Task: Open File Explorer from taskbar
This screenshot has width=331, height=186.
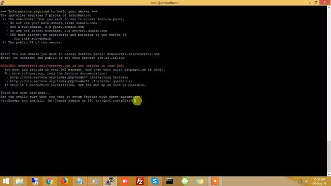Action: tap(20, 181)
